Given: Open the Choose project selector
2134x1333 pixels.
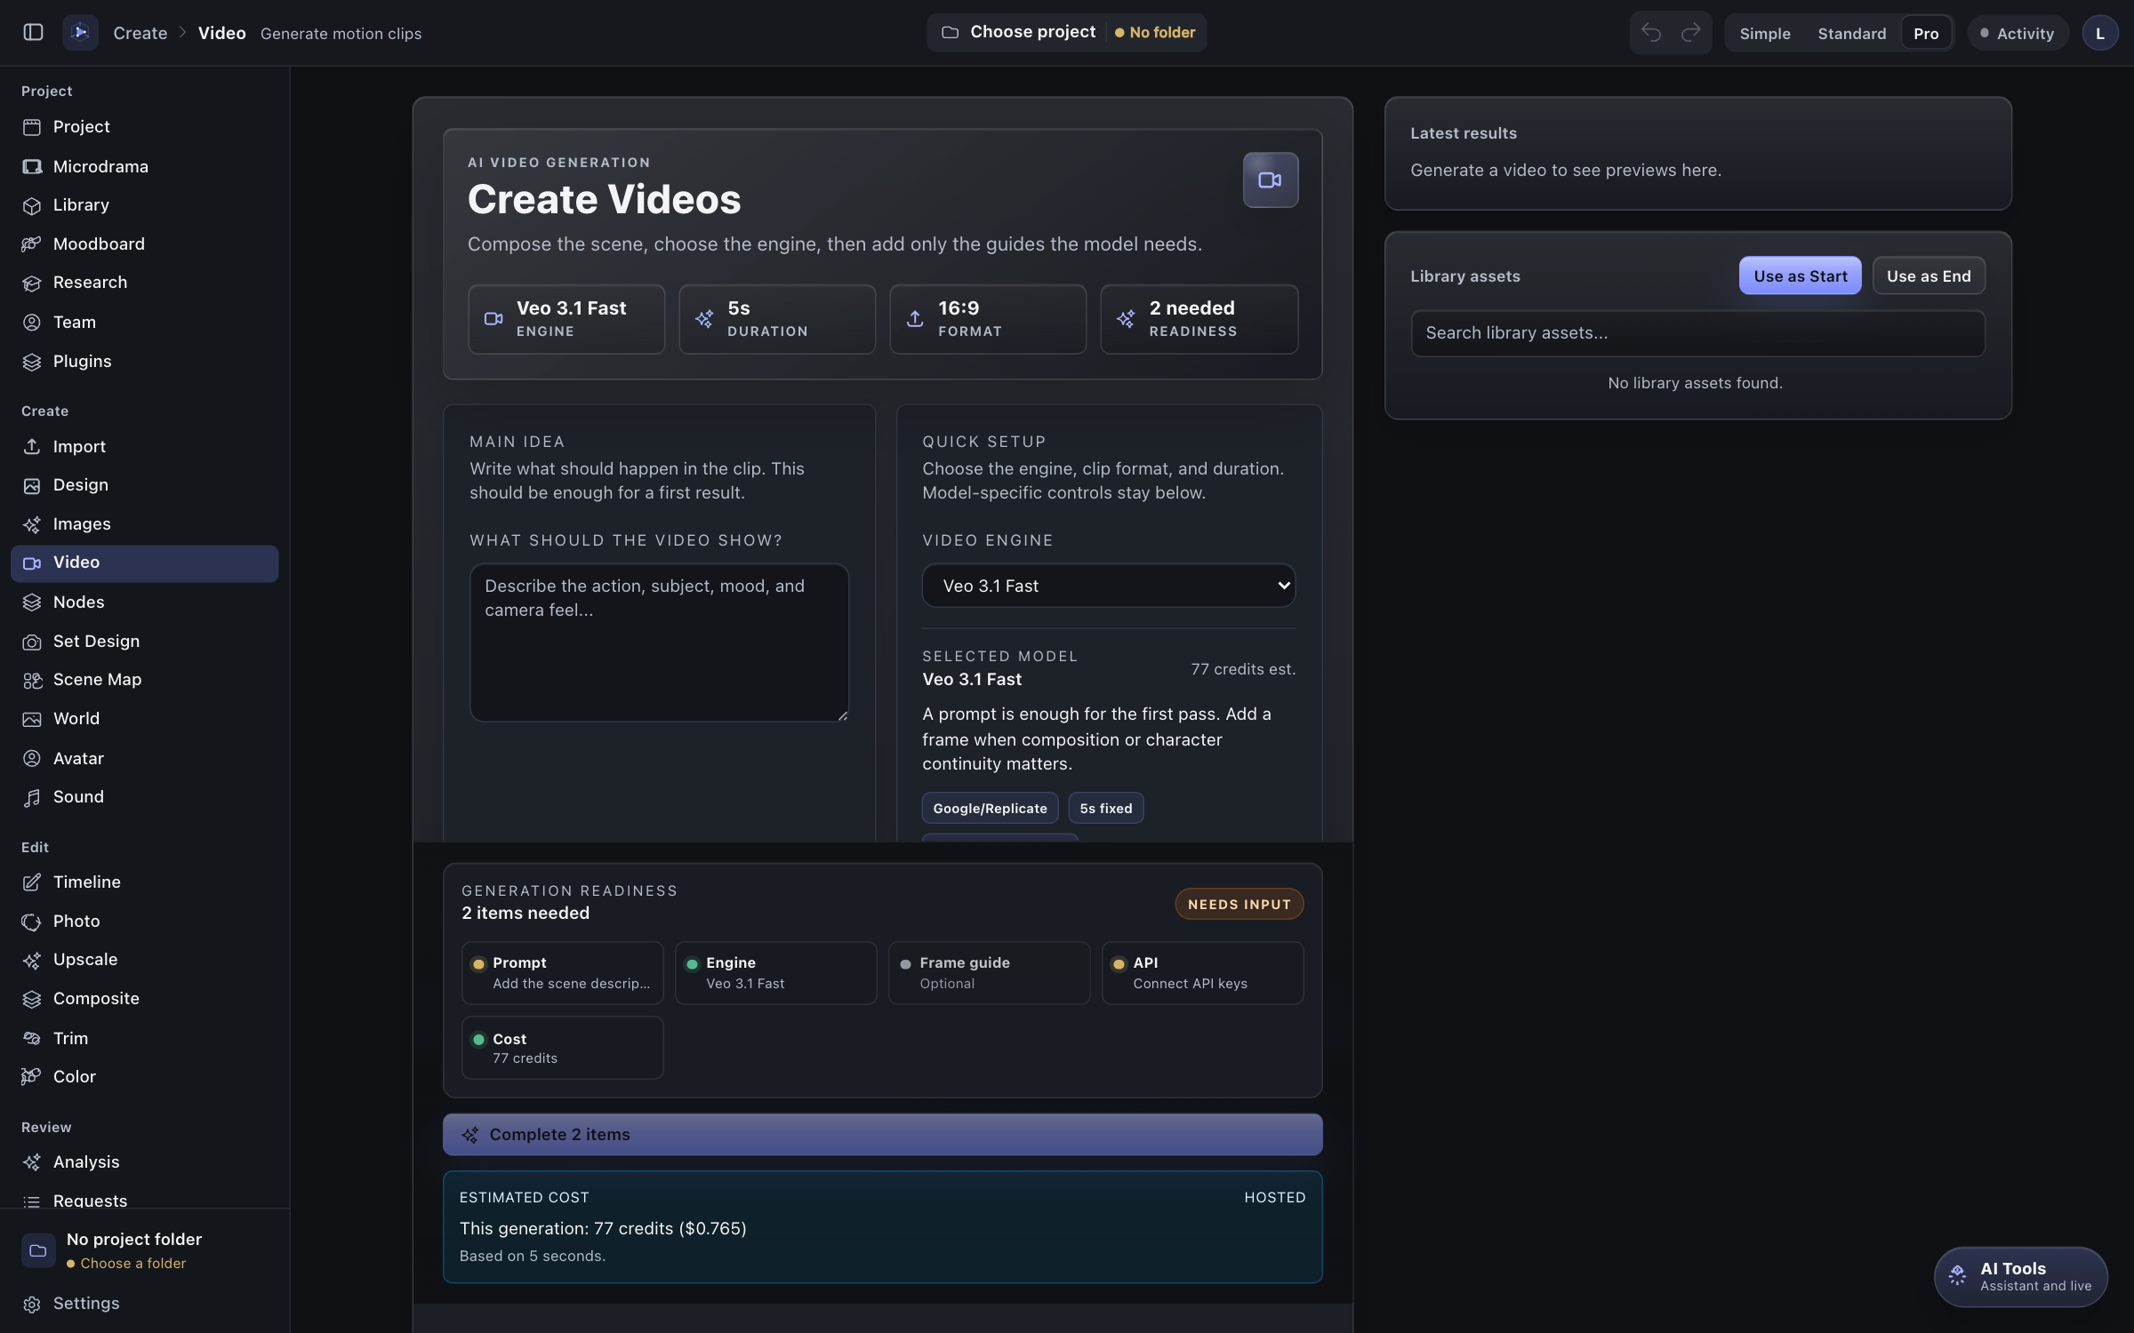Looking at the screenshot, I should 1066,32.
